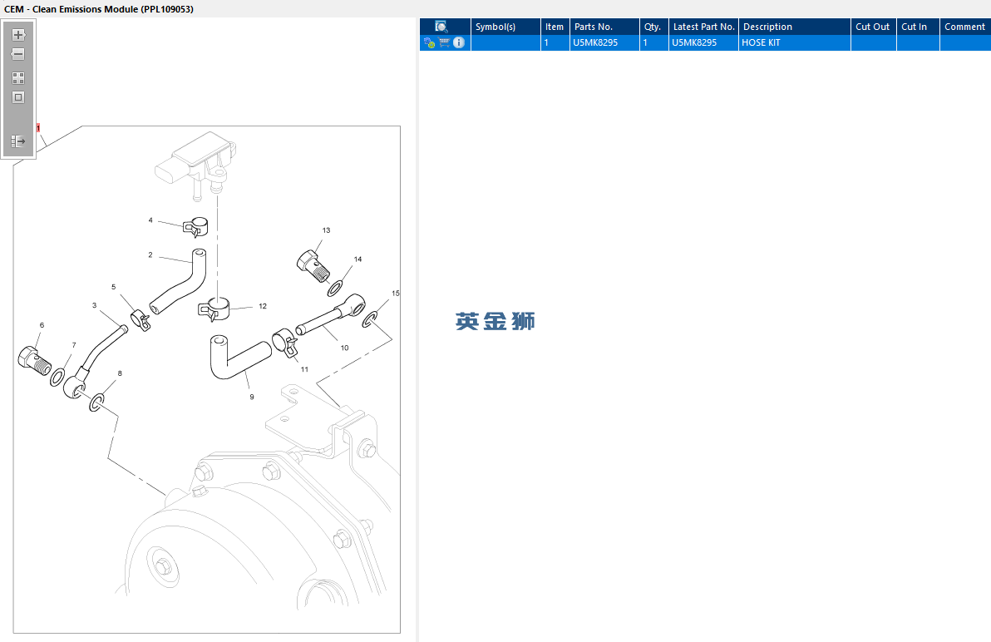Screen dimensions: 991x642
Task: Click callout number 14 on the diagram
Action: pyautogui.click(x=357, y=259)
